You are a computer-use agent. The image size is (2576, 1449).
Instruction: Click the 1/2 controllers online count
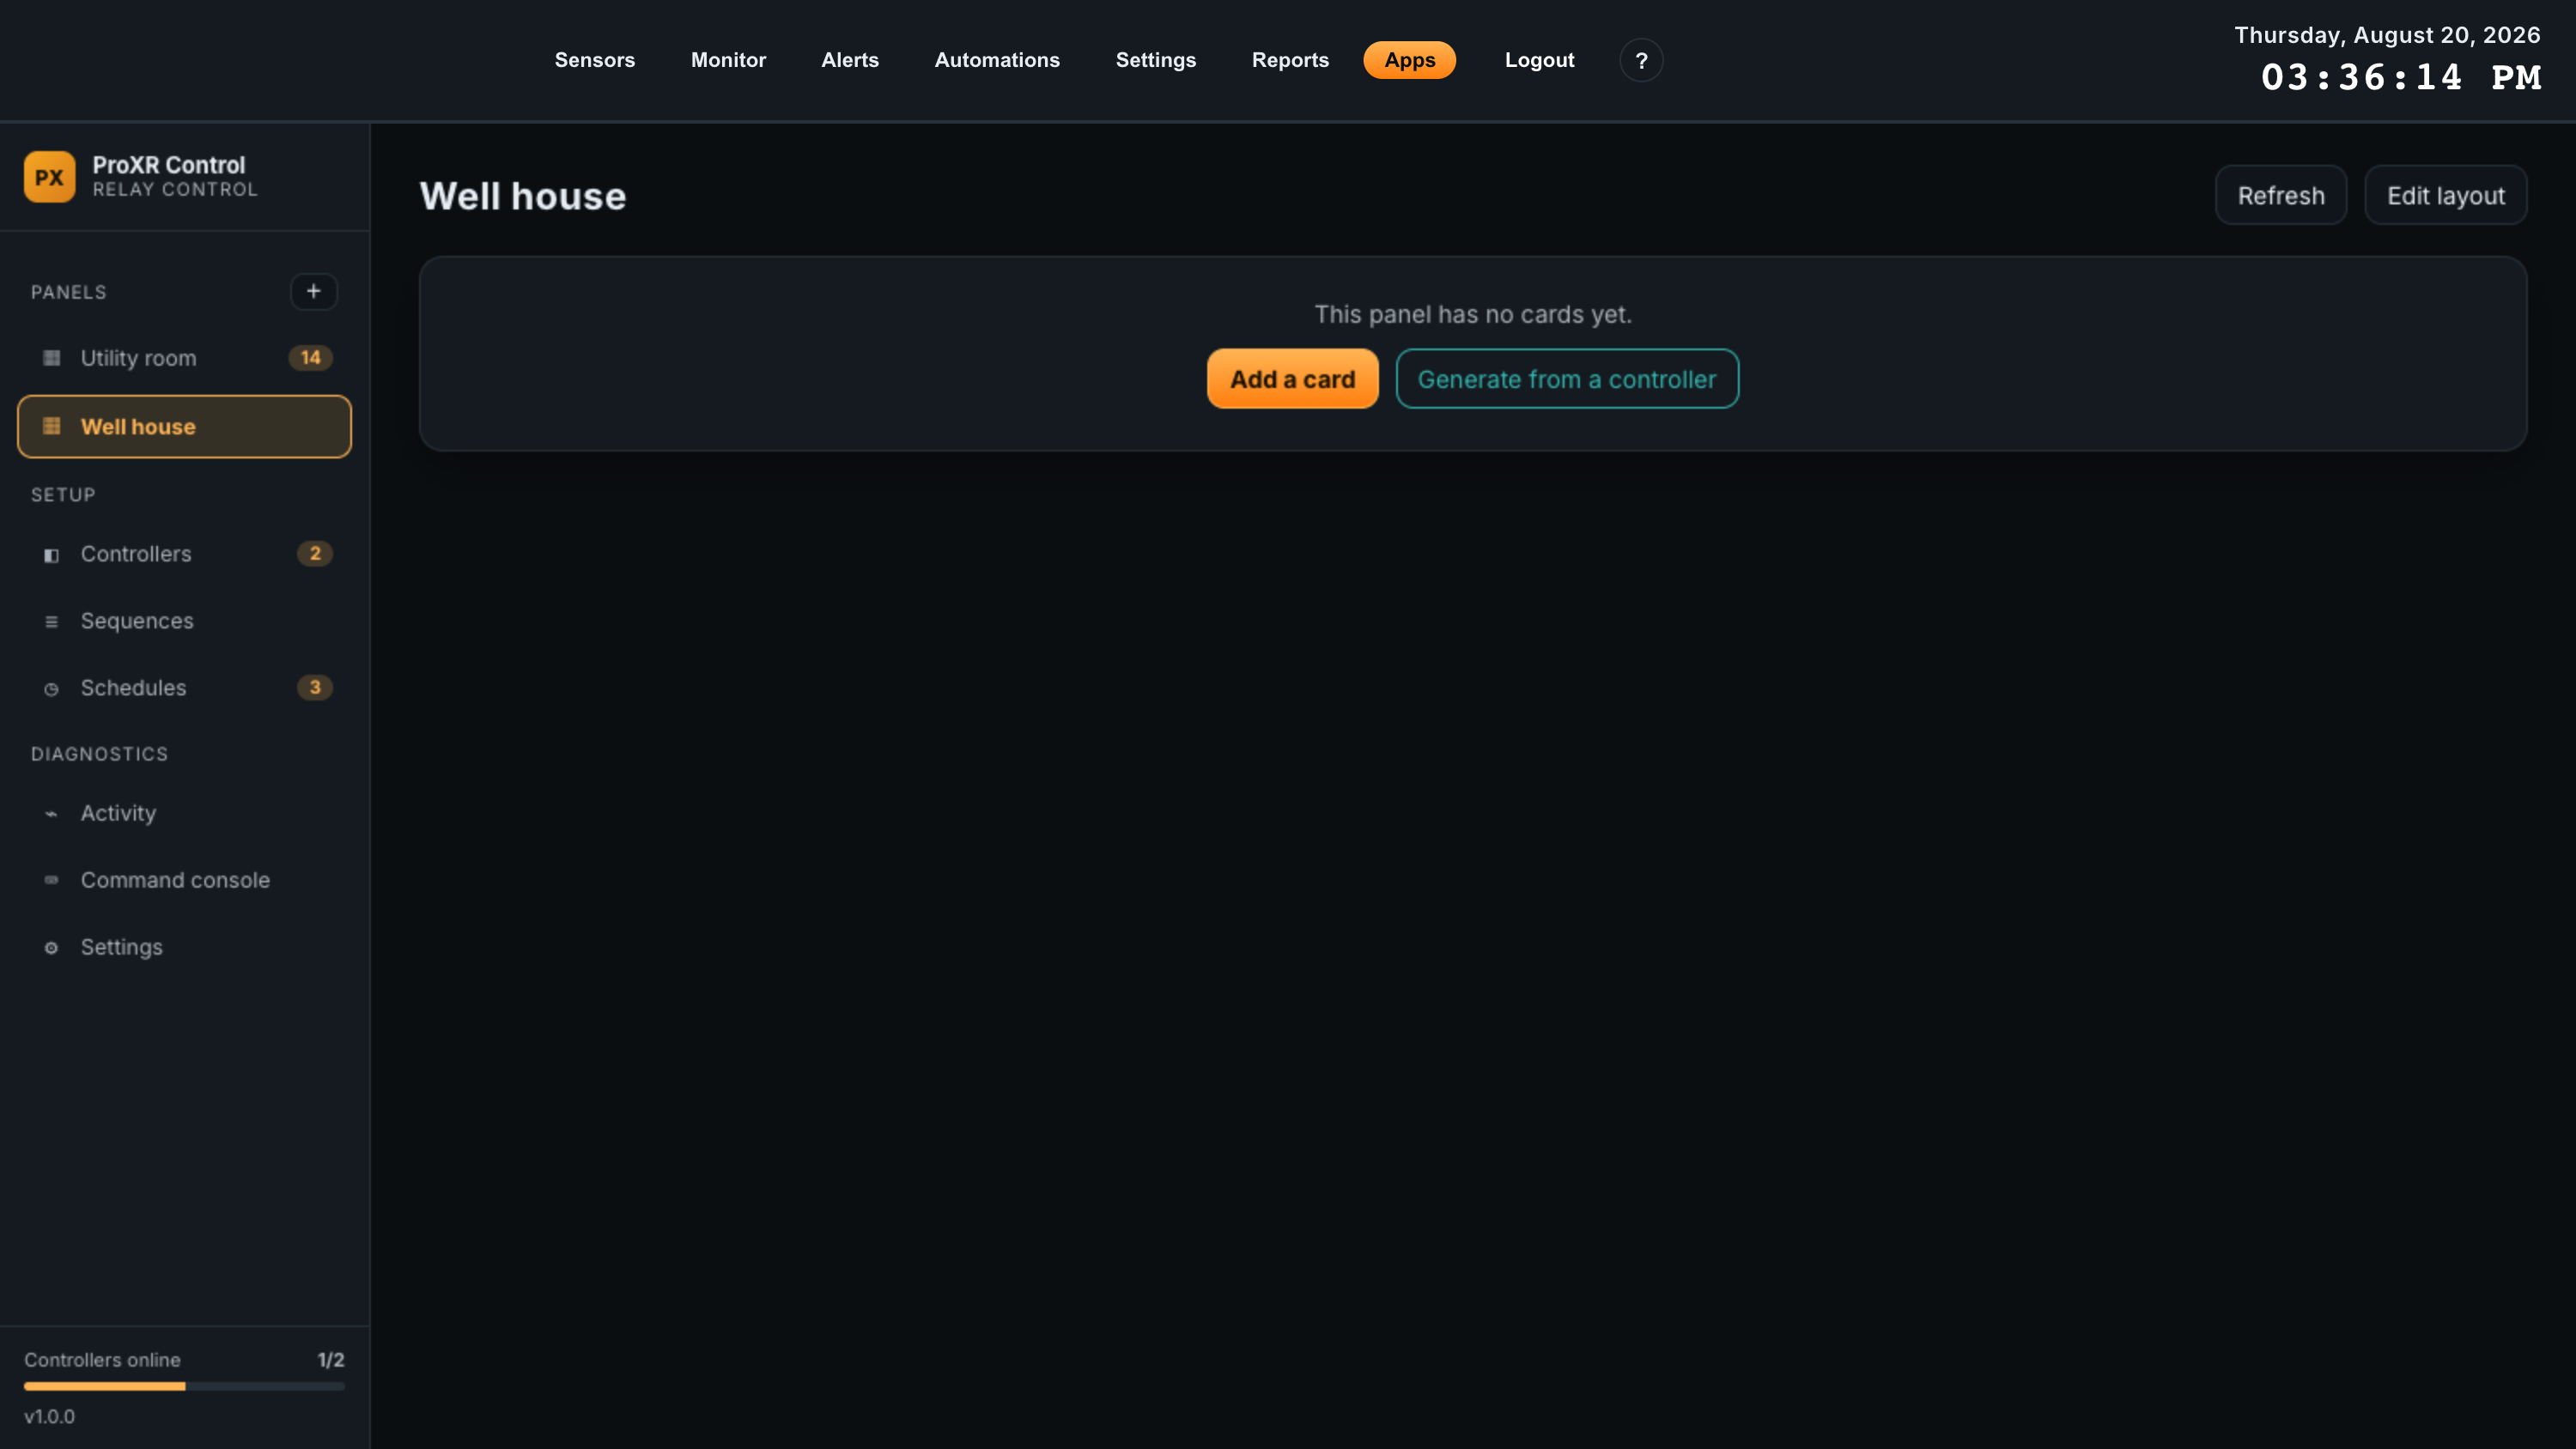pyautogui.click(x=331, y=1360)
